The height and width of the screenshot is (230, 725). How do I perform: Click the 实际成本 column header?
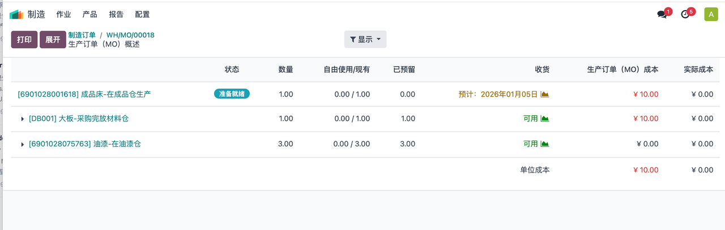(698, 70)
